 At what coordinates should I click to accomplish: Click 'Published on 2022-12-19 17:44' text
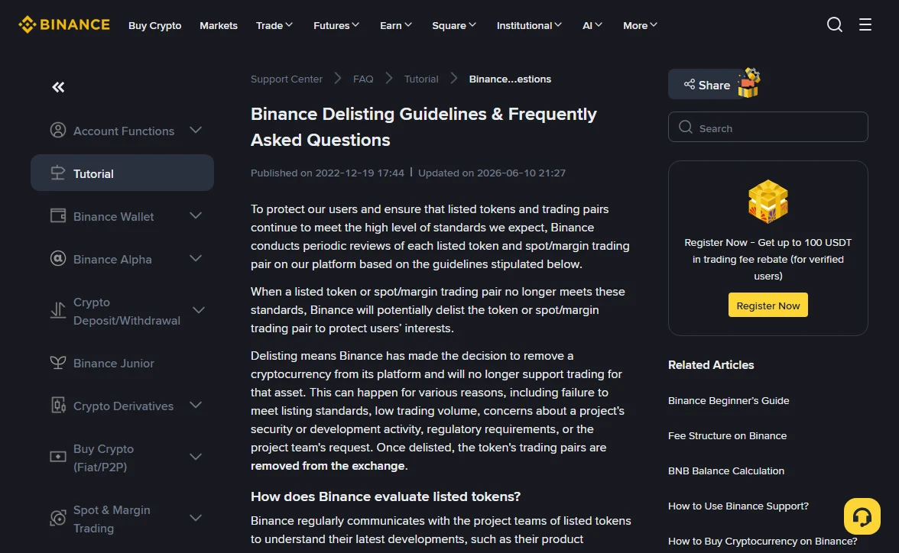tap(327, 173)
